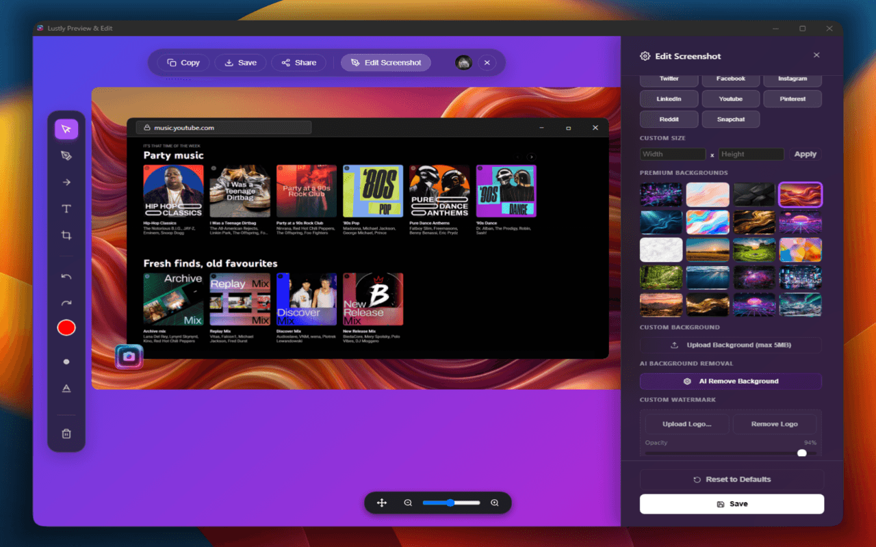Click the watermark Opacity slider handle

click(x=802, y=453)
